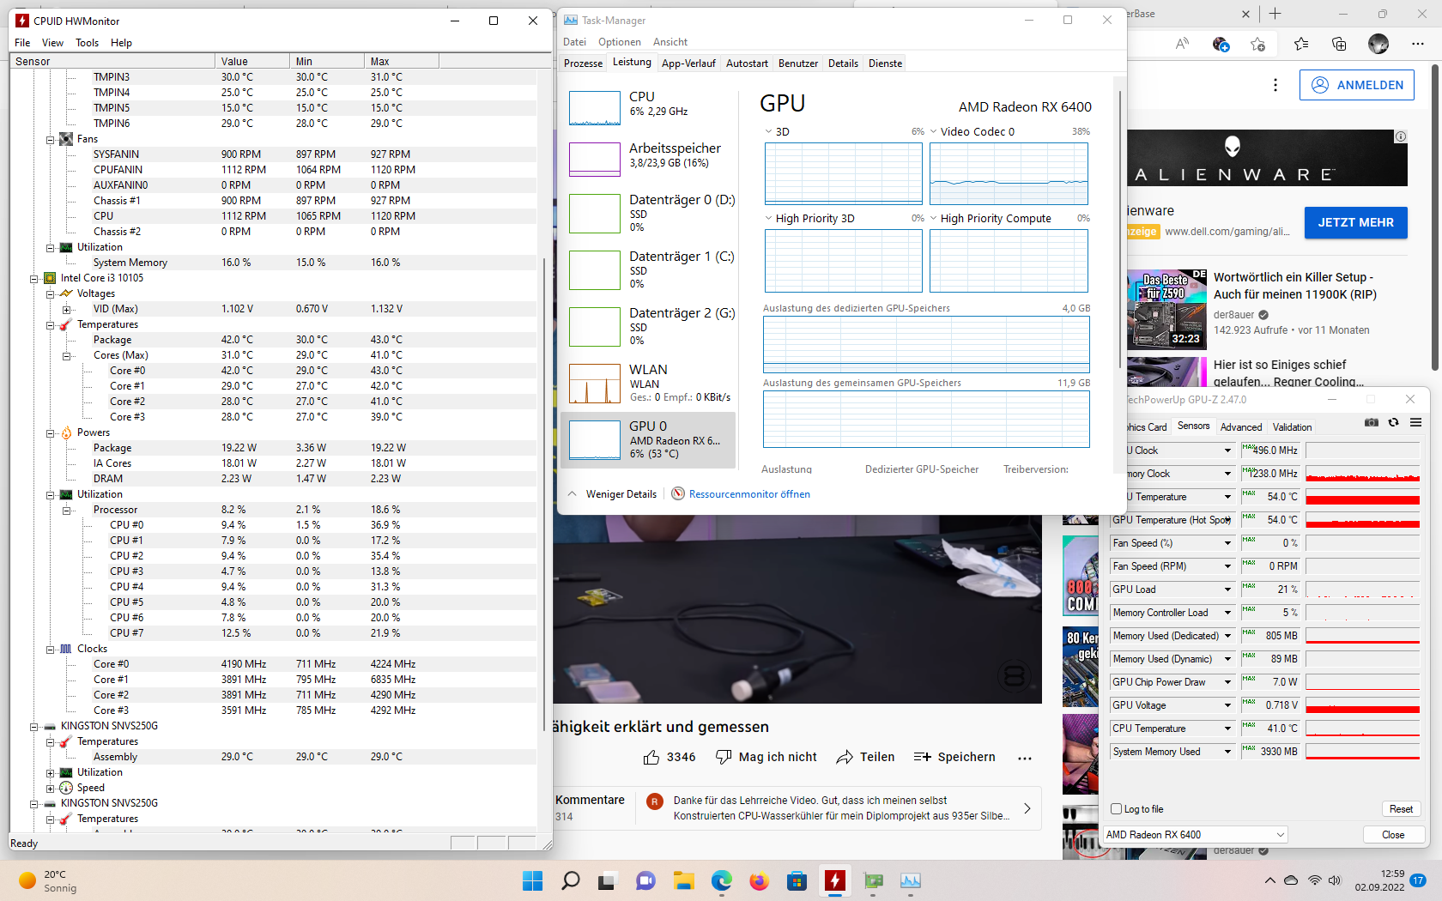The image size is (1442, 901).
Task: Open Microsoft Store from the taskbar
Action: (797, 881)
